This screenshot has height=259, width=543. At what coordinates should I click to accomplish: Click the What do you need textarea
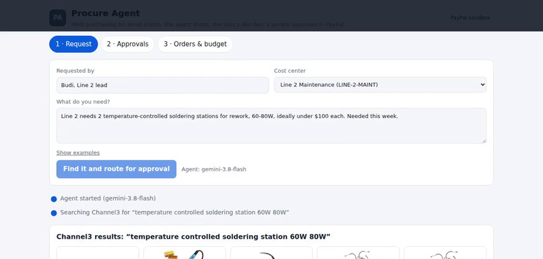[271, 125]
